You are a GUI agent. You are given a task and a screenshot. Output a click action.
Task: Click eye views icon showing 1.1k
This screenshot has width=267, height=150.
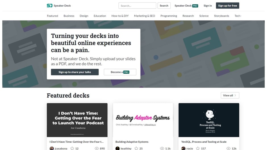(x=162, y=149)
